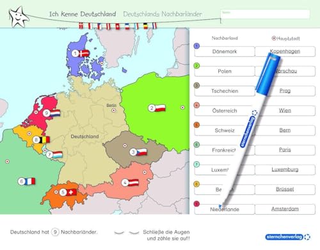Click number 6 circle on France map
Image resolution: width=320 pixels, height=250 pixels.
[x=21, y=182]
